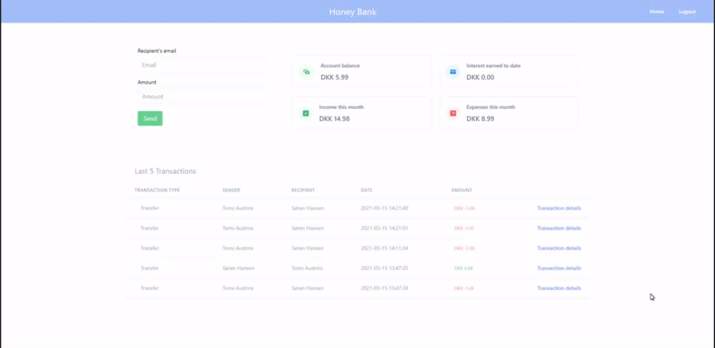Click the 'DKK 8.99' expenses value
This screenshot has width=715, height=348.
click(480, 118)
